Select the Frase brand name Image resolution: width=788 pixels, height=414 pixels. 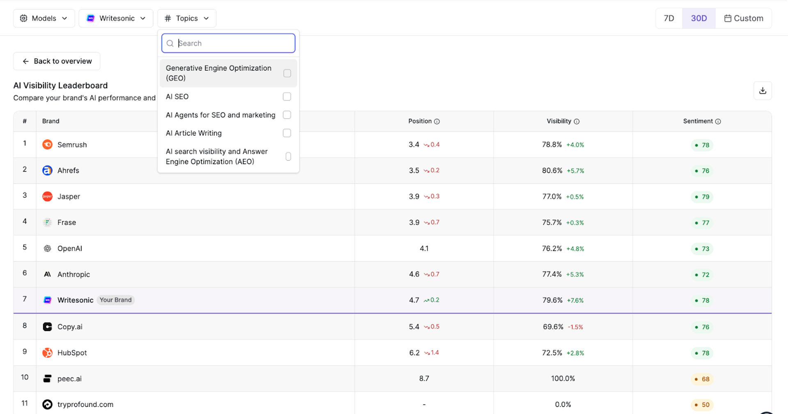pos(66,222)
